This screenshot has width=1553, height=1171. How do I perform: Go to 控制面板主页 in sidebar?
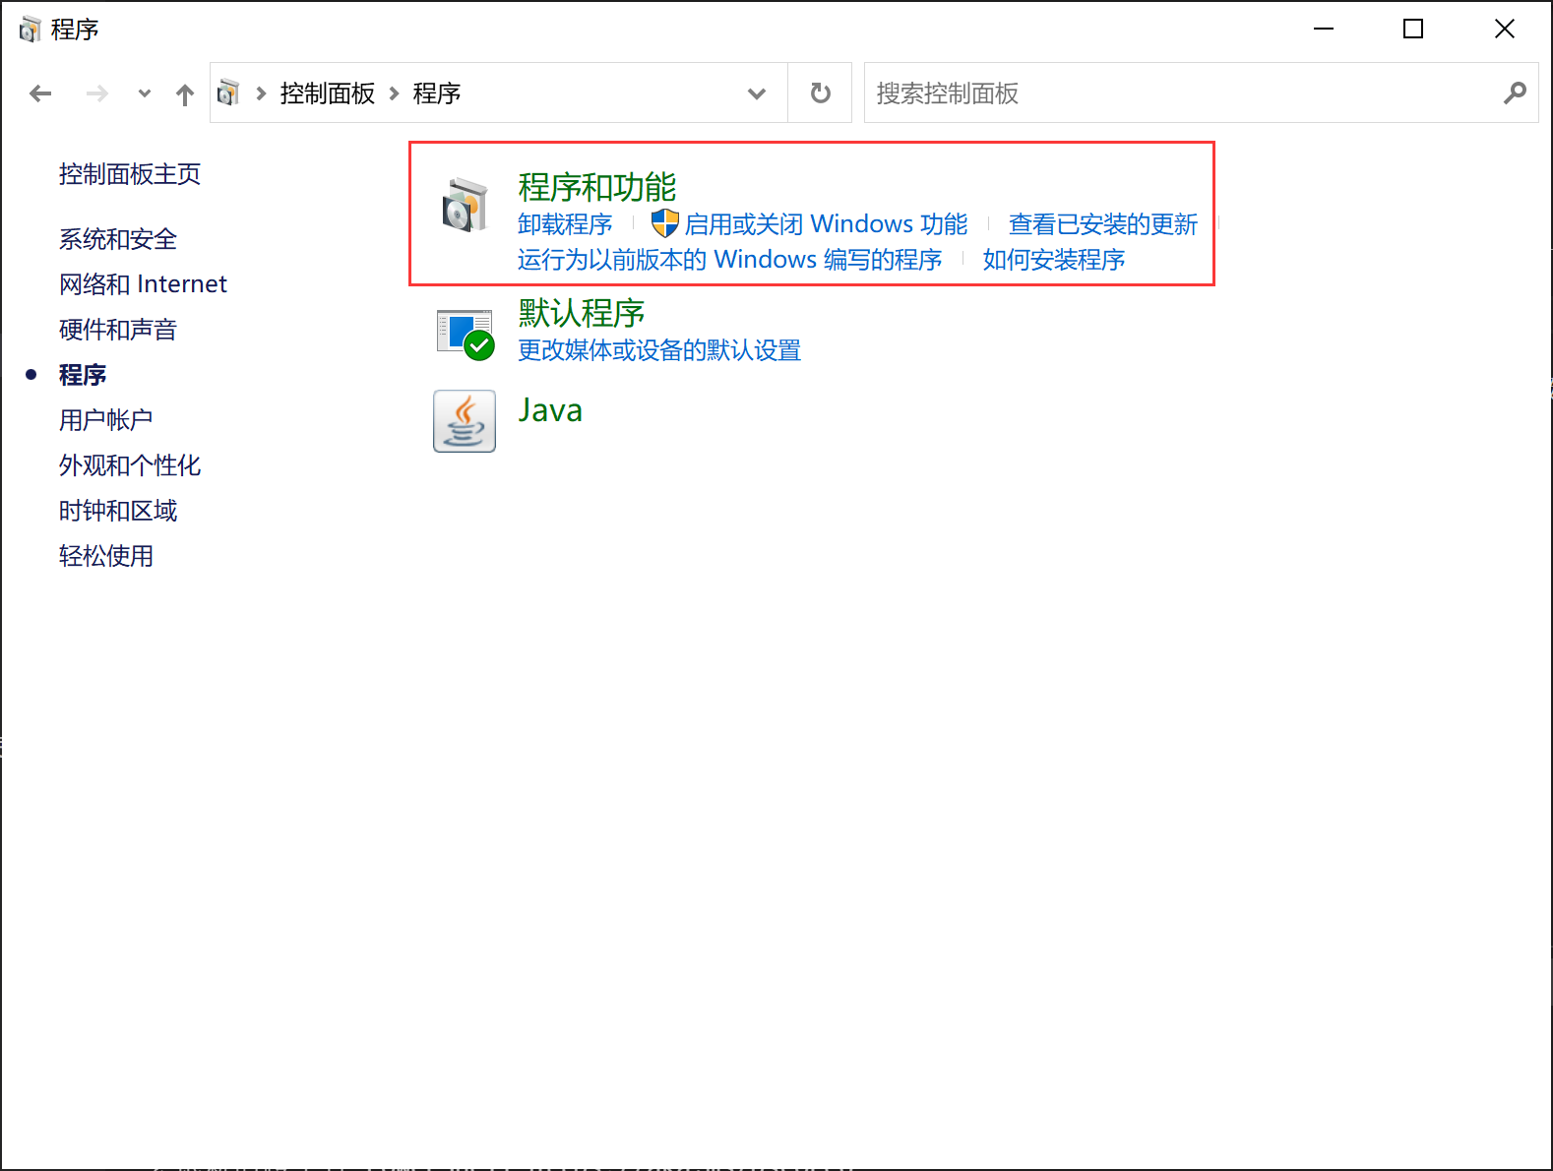point(130,174)
